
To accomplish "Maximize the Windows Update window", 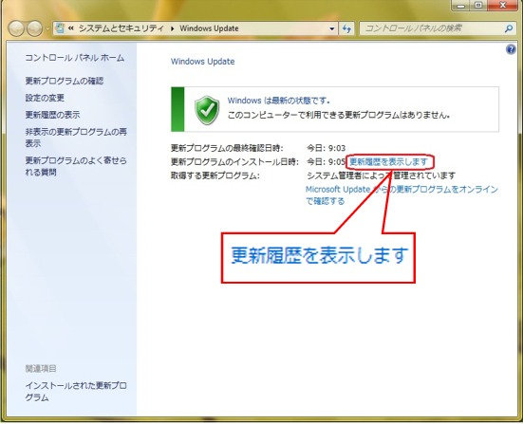I will click(x=478, y=6).
